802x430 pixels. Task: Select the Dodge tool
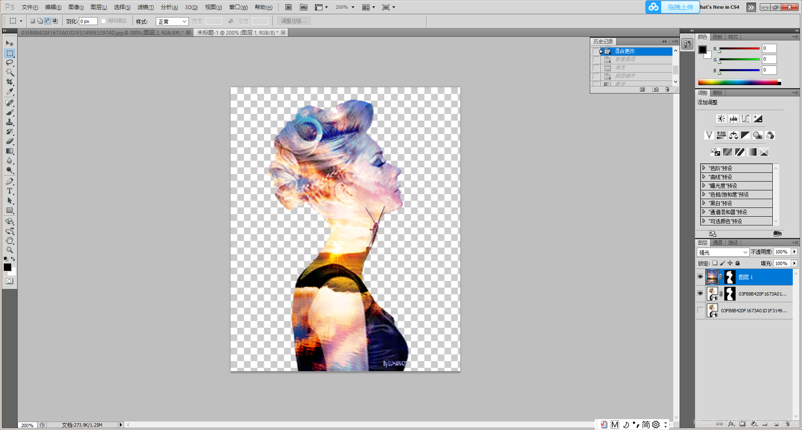[x=10, y=170]
